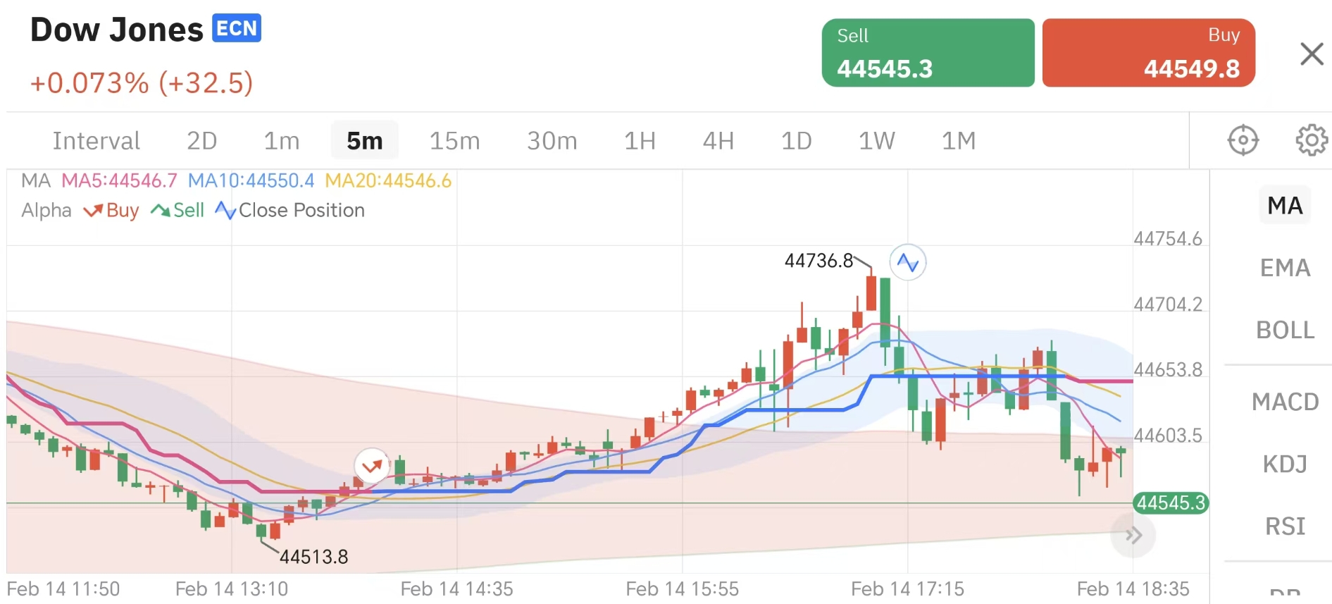Click the current price label 44545.3 on axis
This screenshot has width=1332, height=604.
1170,503
